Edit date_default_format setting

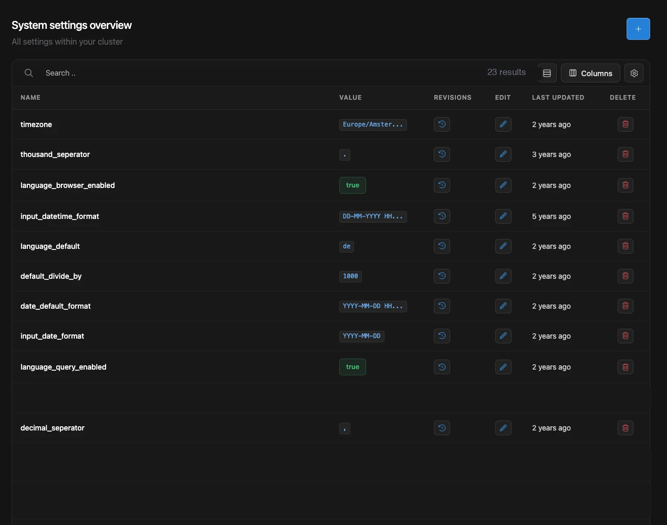(503, 306)
